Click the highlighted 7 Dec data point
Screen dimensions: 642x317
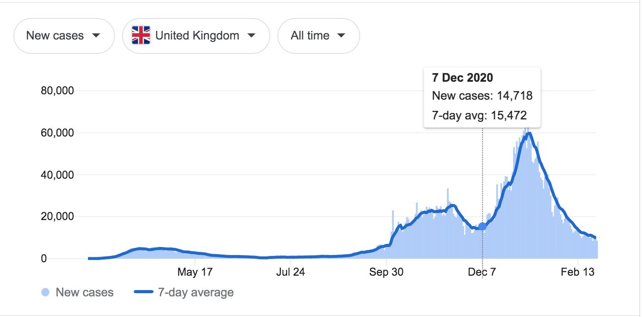483,226
